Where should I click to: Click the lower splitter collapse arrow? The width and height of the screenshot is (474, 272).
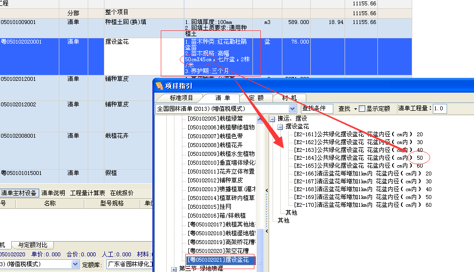coord(267,231)
